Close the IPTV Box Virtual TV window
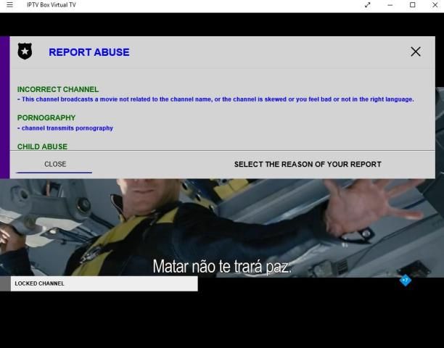 pyautogui.click(x=434, y=5)
